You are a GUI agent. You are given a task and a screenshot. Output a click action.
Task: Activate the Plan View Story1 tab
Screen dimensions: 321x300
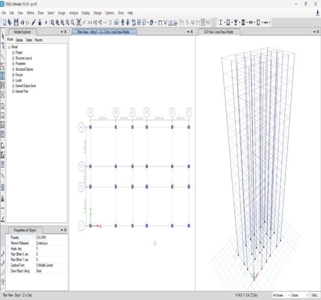(103, 32)
